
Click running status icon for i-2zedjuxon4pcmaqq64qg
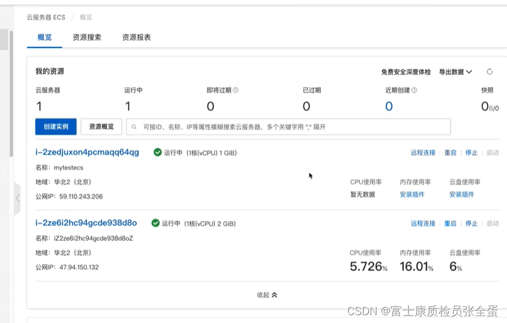click(157, 152)
